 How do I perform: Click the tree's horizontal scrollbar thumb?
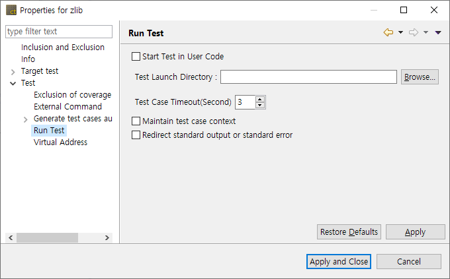coord(47,237)
